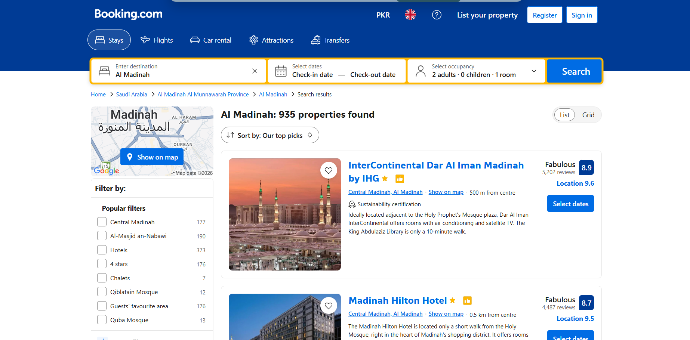Select the Stays tab
The width and height of the screenshot is (690, 340).
pyautogui.click(x=109, y=40)
